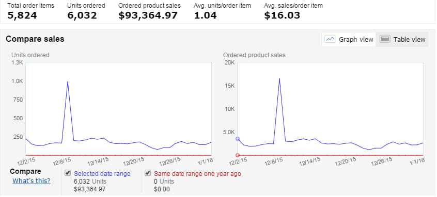
Task: Switch to Table view
Action: [x=402, y=40]
